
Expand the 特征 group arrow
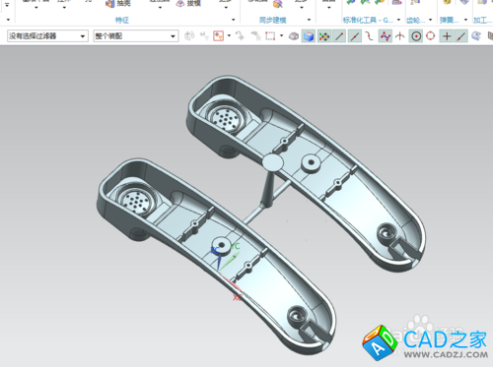point(234,20)
